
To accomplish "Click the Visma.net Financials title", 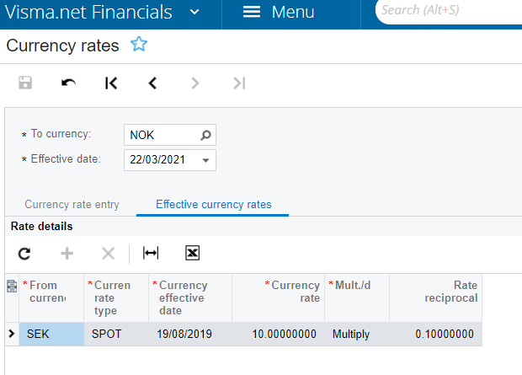I will 88,13.
